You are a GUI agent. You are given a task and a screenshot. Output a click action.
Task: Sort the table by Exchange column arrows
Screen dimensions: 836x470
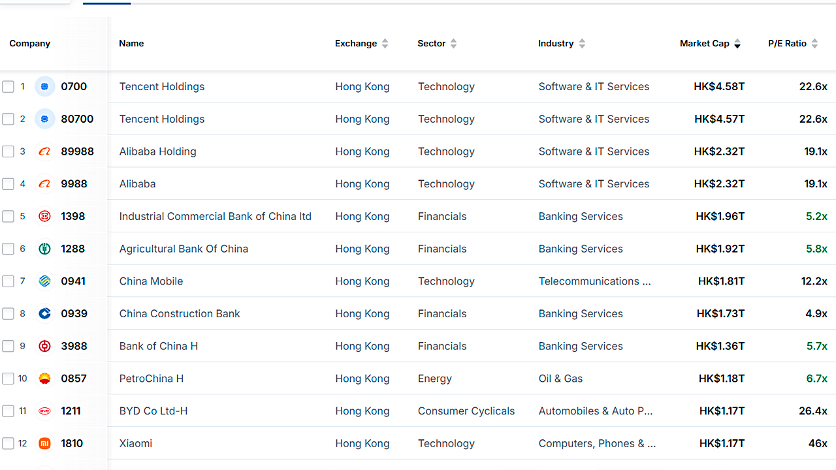coord(385,44)
